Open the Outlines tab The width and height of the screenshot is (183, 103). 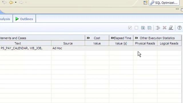(x=24, y=19)
